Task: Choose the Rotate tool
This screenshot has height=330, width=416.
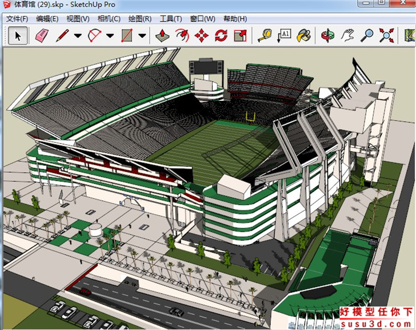Action: tap(221, 35)
